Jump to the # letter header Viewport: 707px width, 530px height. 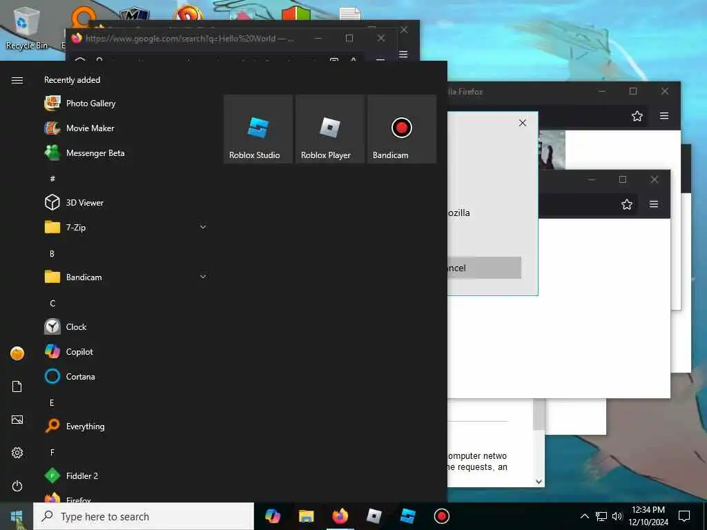coord(52,179)
